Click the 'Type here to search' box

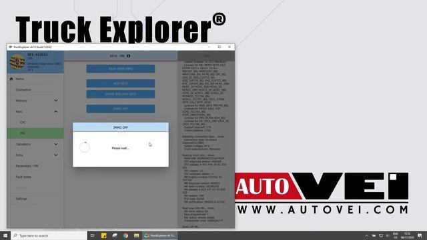tap(49, 235)
